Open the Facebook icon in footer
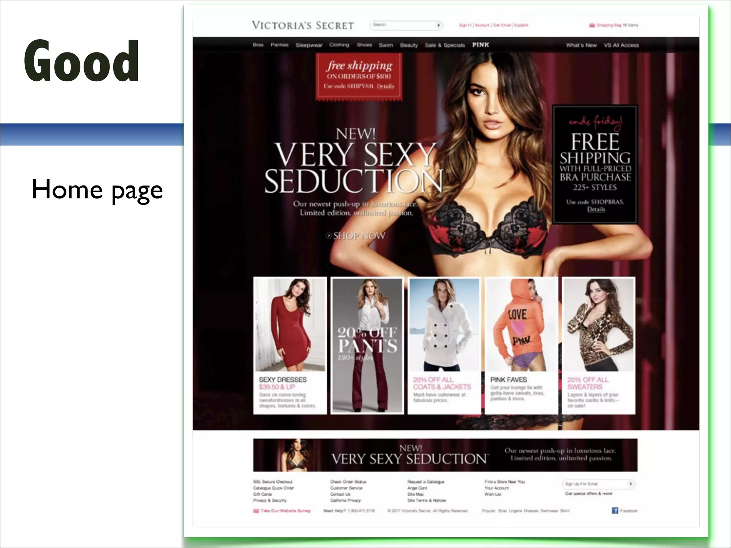731x548 pixels. click(615, 511)
